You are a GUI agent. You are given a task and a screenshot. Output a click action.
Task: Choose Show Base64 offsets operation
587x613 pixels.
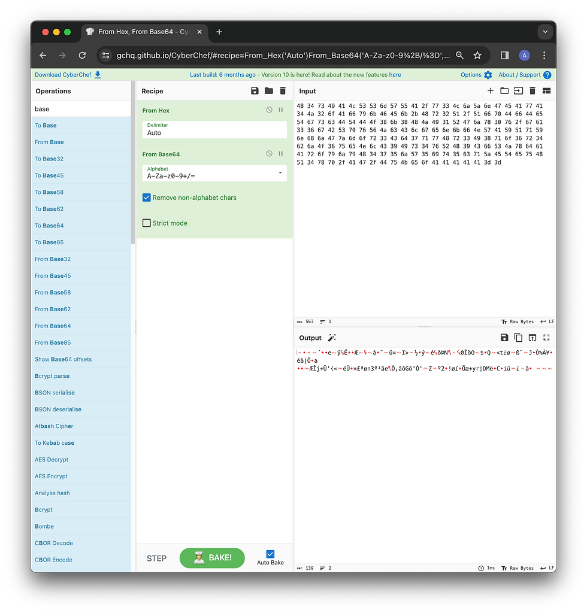pos(81,359)
